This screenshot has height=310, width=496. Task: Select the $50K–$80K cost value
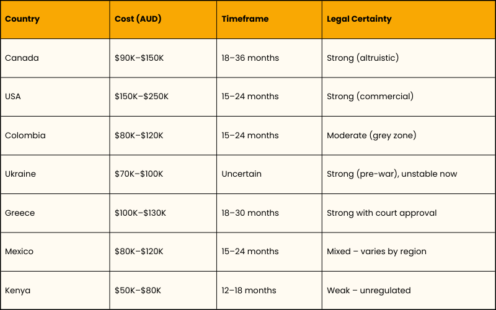pyautogui.click(x=138, y=290)
